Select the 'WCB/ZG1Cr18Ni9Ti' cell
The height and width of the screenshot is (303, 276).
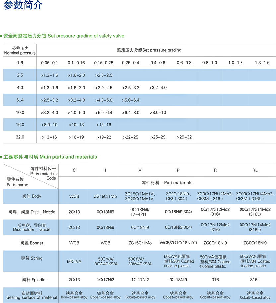point(178,243)
